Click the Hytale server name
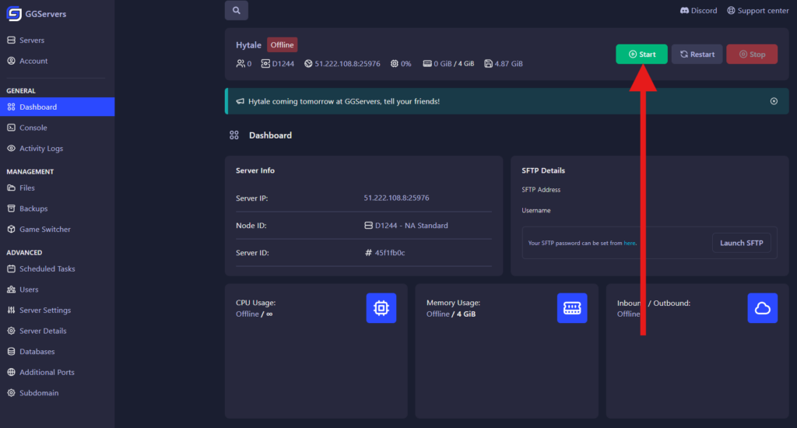 (x=248, y=45)
